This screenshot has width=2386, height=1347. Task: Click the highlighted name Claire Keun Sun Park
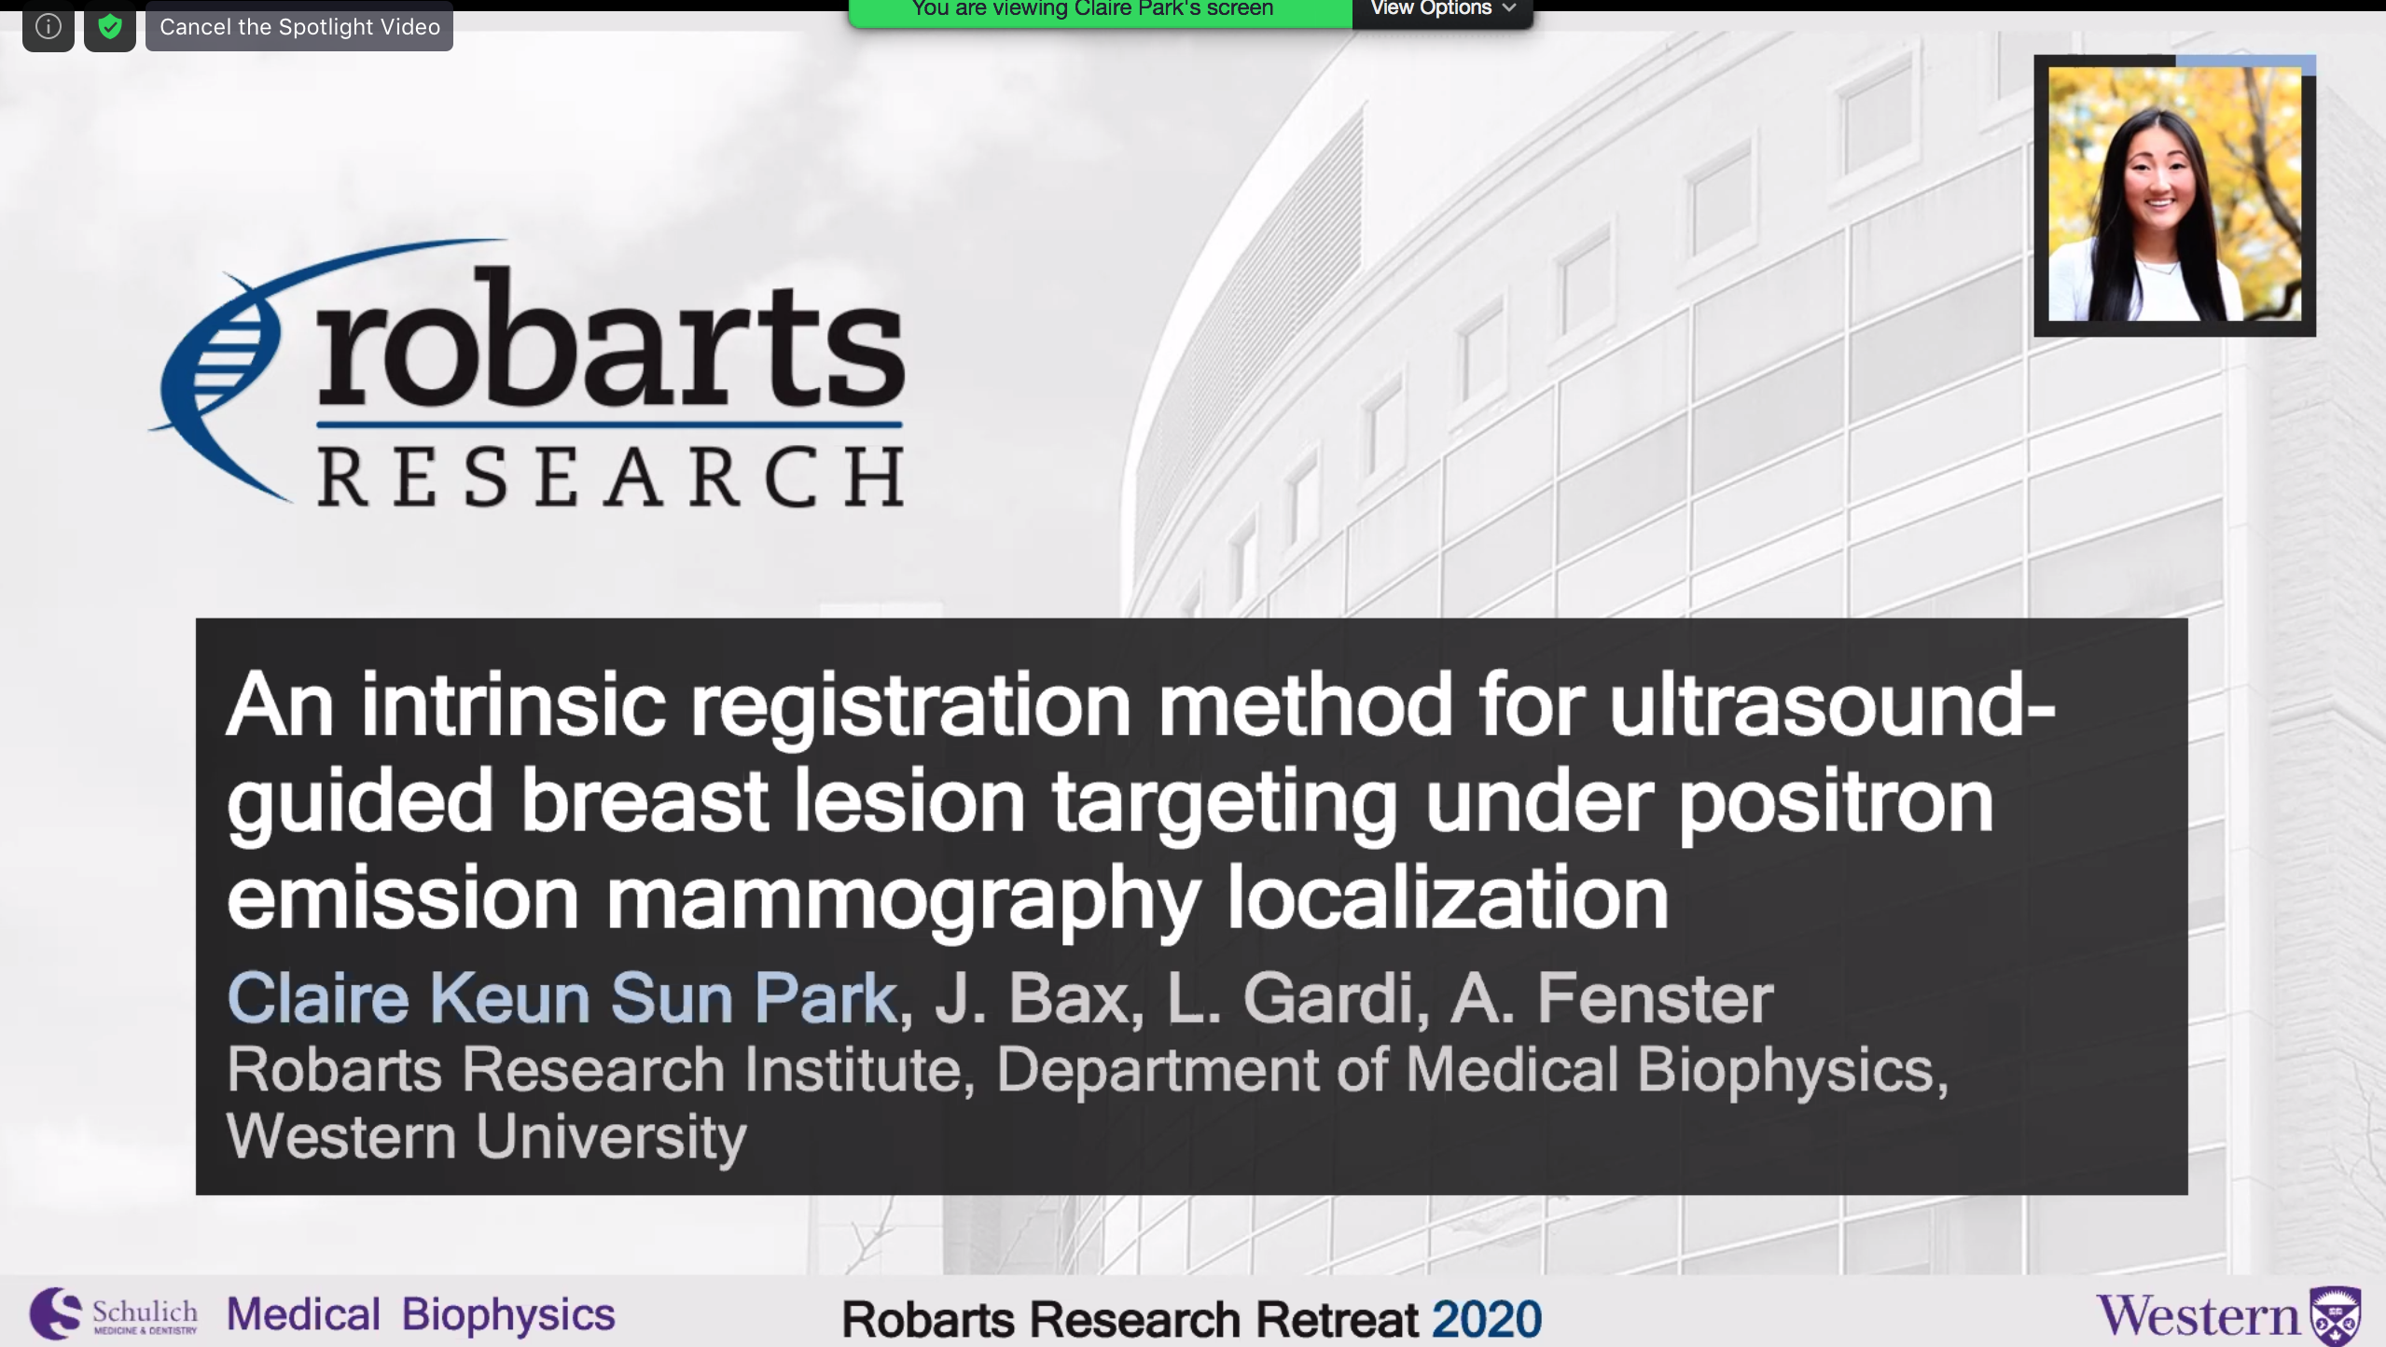click(562, 998)
